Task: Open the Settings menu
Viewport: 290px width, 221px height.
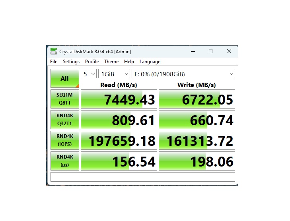Action: 71,62
